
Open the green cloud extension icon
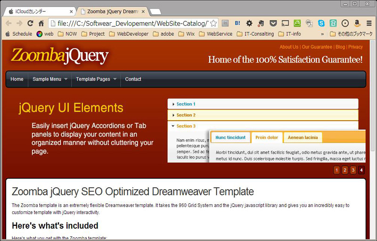[297, 23]
